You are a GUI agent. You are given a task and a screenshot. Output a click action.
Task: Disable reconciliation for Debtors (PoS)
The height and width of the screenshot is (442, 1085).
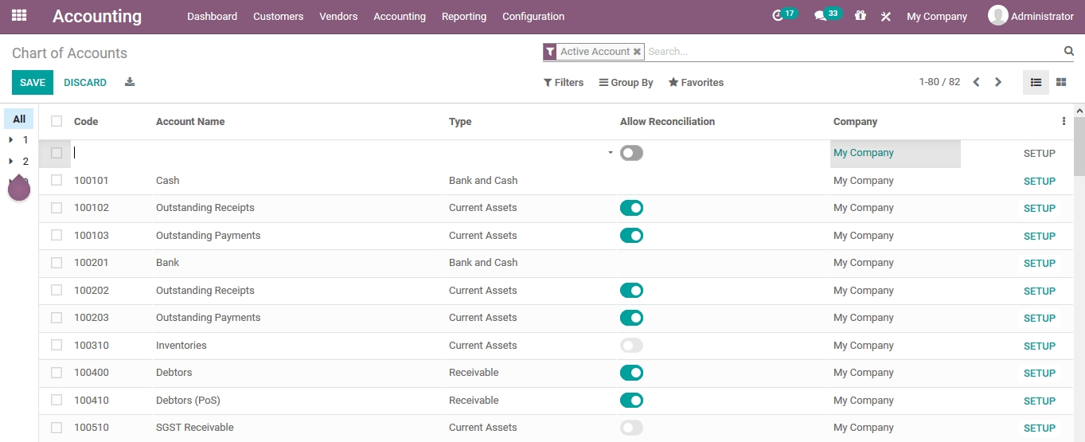(631, 401)
